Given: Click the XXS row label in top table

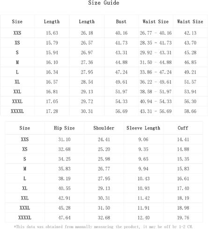Looking at the screenshot, I should click(x=17, y=33).
